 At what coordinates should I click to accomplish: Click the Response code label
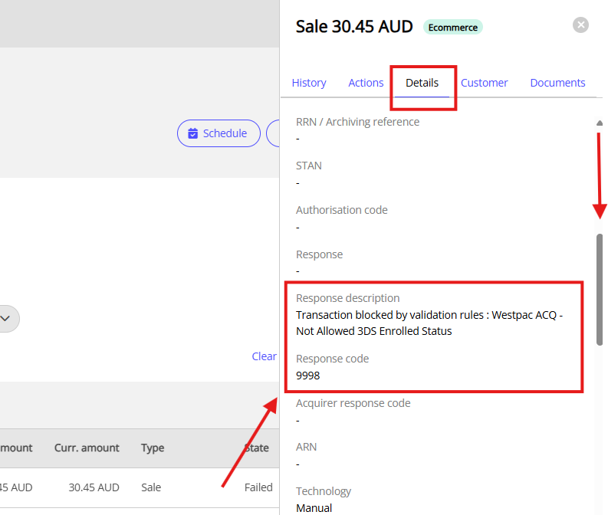[x=332, y=359]
